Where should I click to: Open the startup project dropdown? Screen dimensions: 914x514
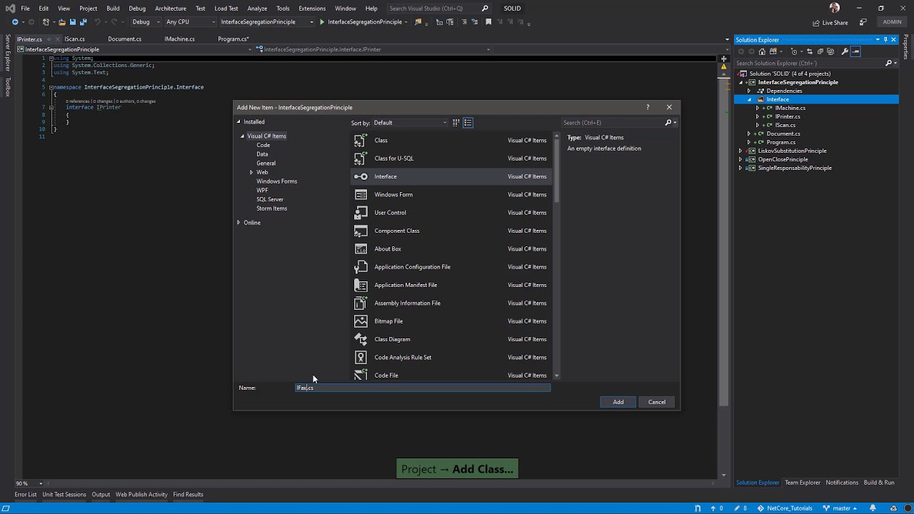pos(266,22)
